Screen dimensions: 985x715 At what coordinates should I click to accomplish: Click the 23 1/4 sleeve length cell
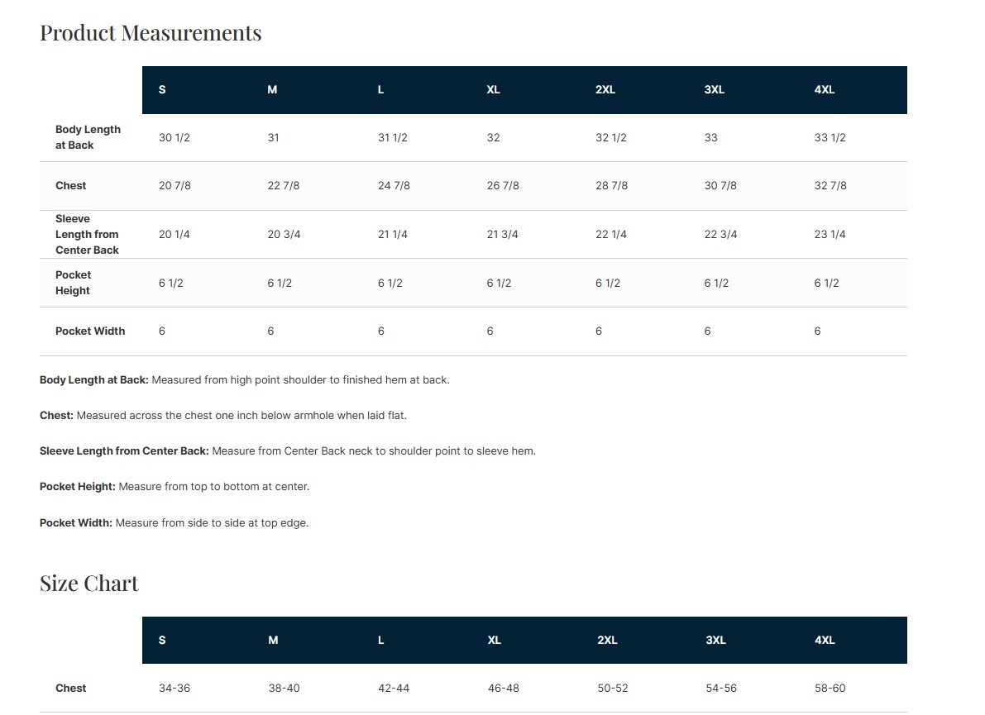[x=830, y=235]
